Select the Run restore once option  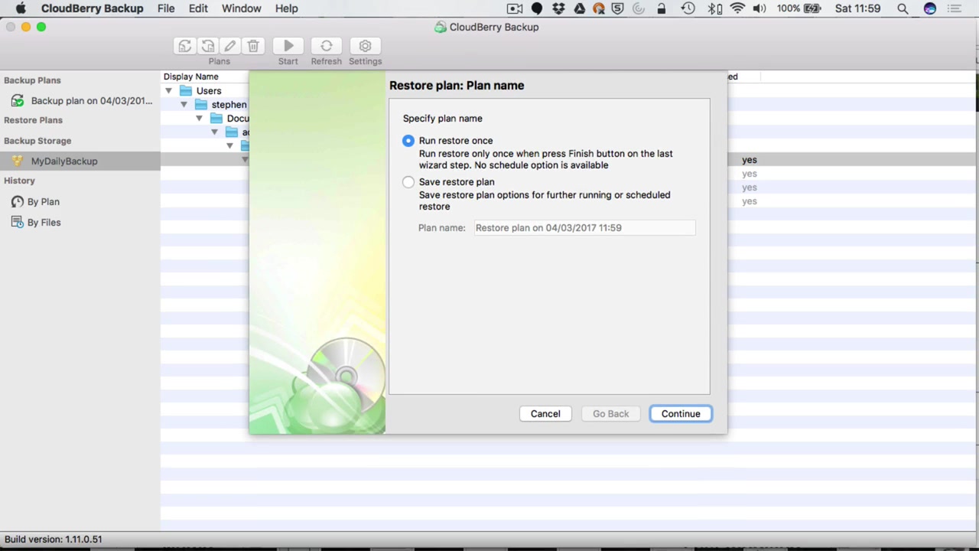pyautogui.click(x=408, y=141)
